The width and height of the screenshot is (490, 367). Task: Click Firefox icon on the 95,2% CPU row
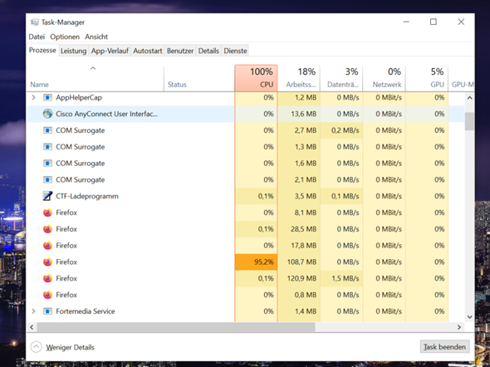click(x=47, y=262)
